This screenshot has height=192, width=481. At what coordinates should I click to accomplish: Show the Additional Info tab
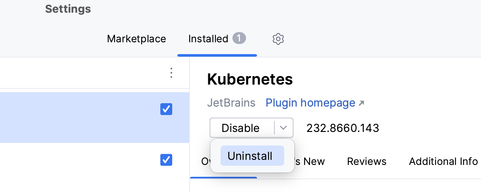[443, 162]
